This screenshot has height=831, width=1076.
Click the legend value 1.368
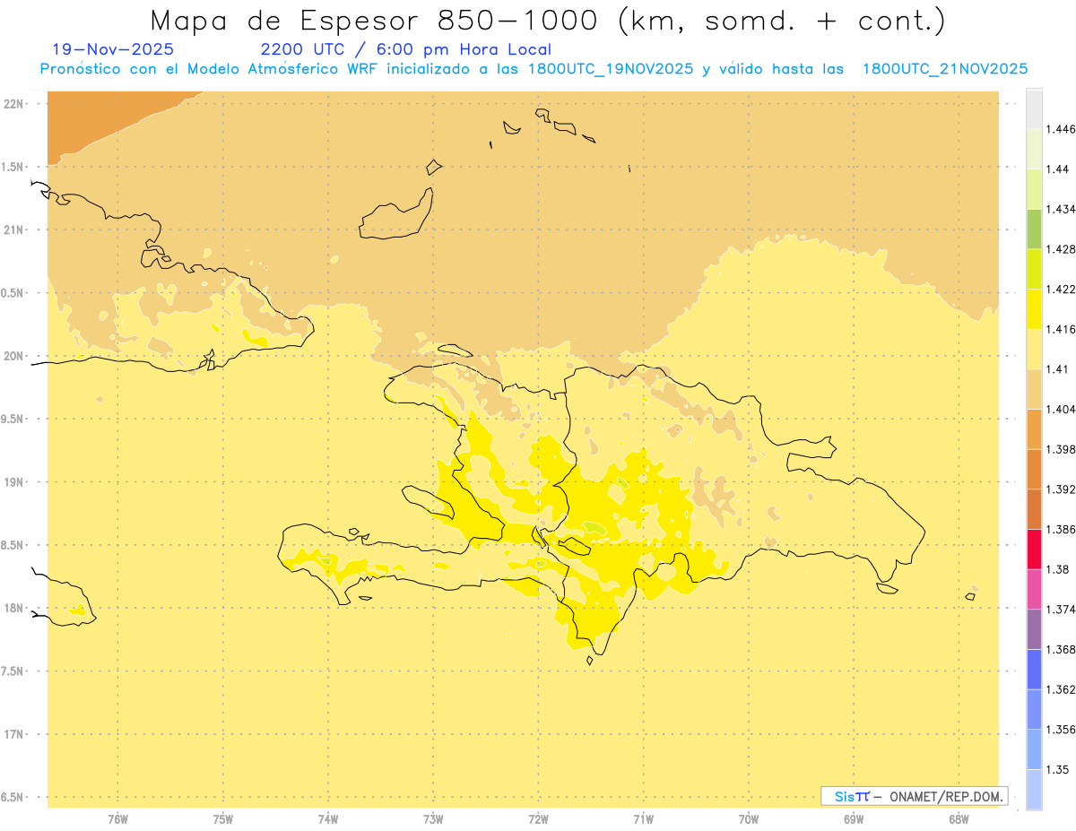[1063, 649]
